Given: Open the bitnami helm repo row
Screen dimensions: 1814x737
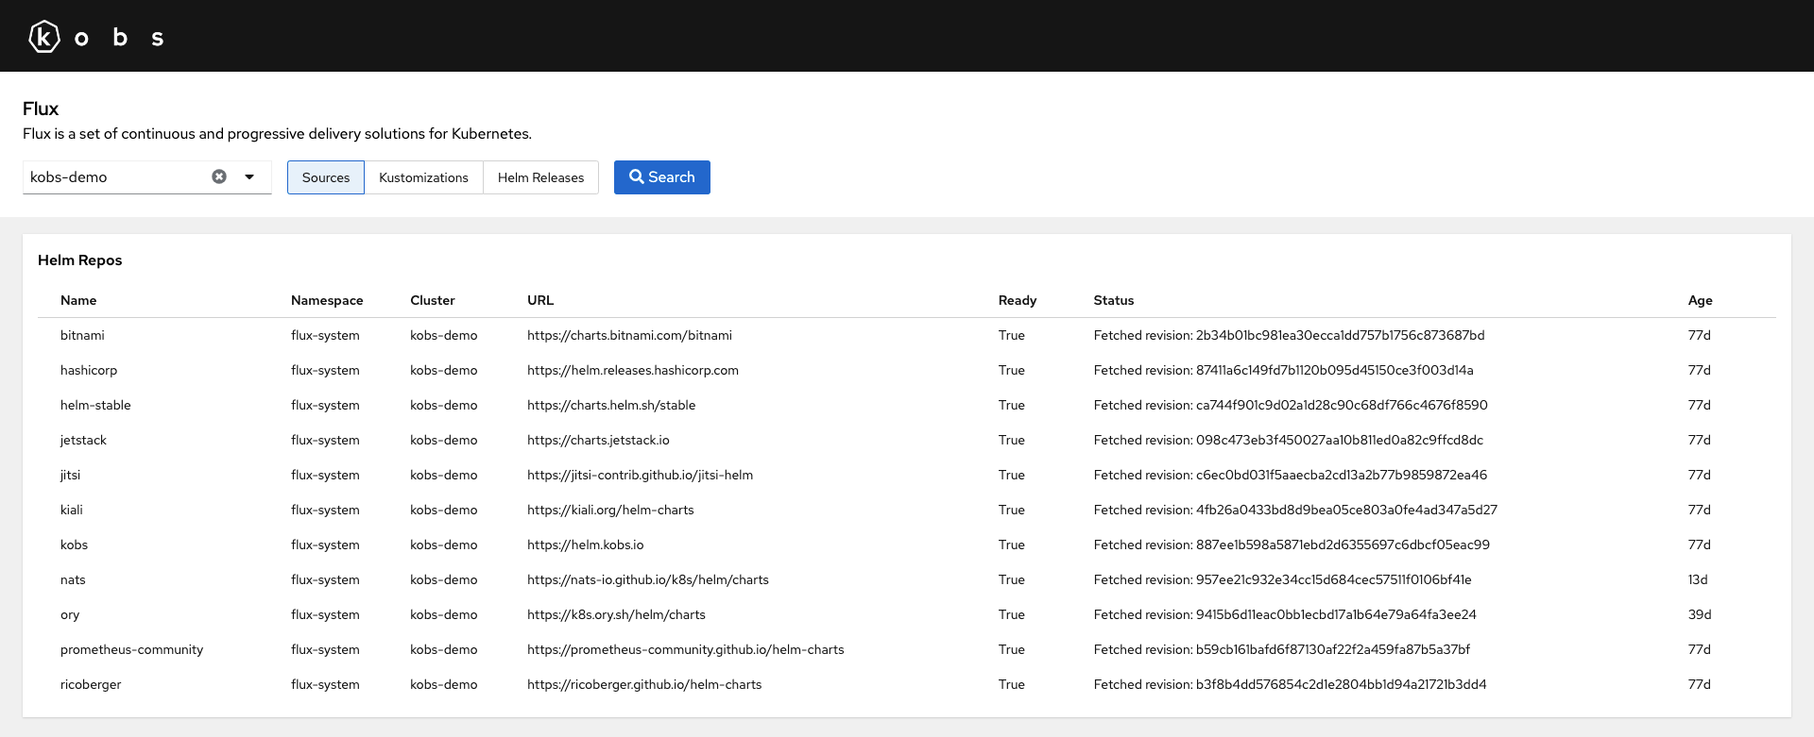Looking at the screenshot, I should tap(907, 335).
